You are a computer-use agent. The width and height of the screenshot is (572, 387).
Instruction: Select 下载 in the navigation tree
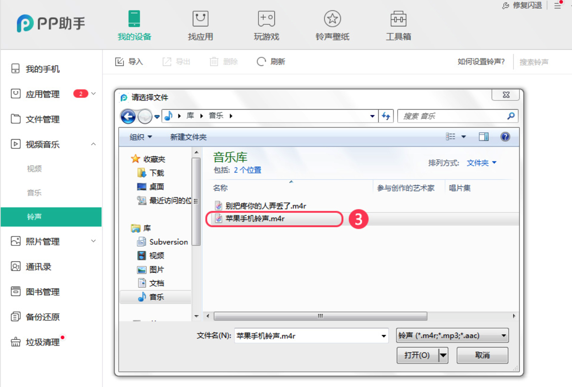150,173
